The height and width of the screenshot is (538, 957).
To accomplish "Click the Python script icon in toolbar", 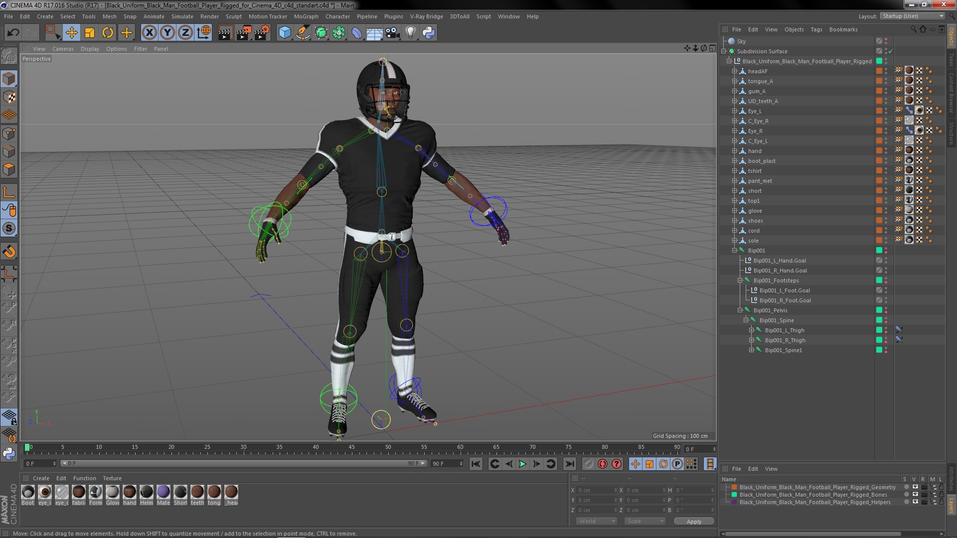I will (429, 33).
